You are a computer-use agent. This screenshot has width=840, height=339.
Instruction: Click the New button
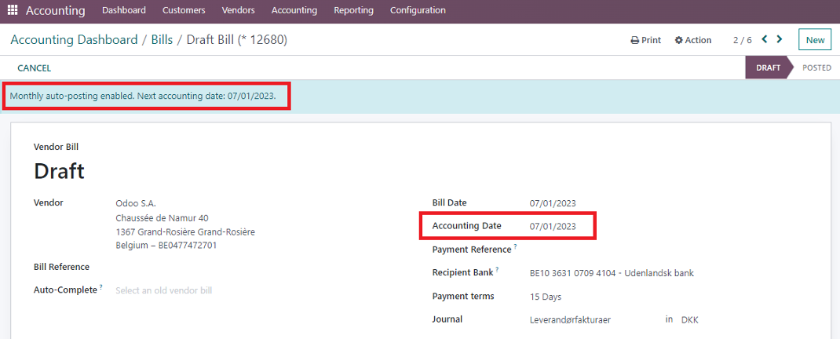coord(815,40)
